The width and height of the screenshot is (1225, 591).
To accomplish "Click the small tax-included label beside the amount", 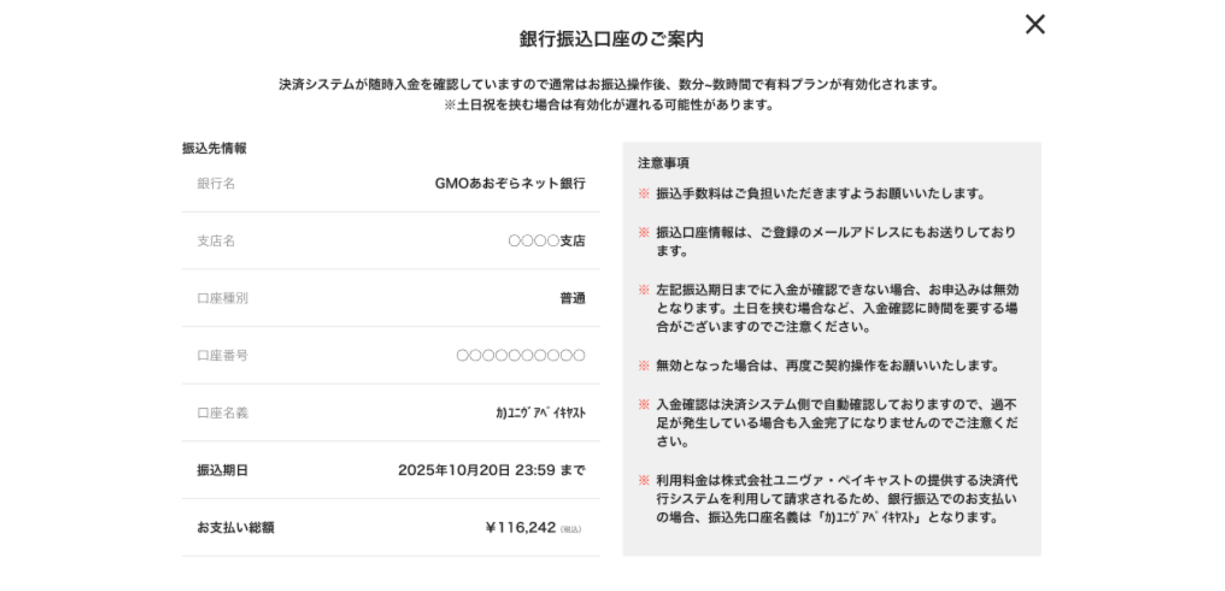I will coord(571,529).
